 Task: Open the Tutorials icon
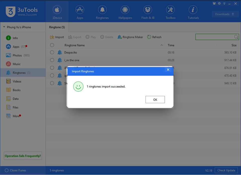pos(193,13)
